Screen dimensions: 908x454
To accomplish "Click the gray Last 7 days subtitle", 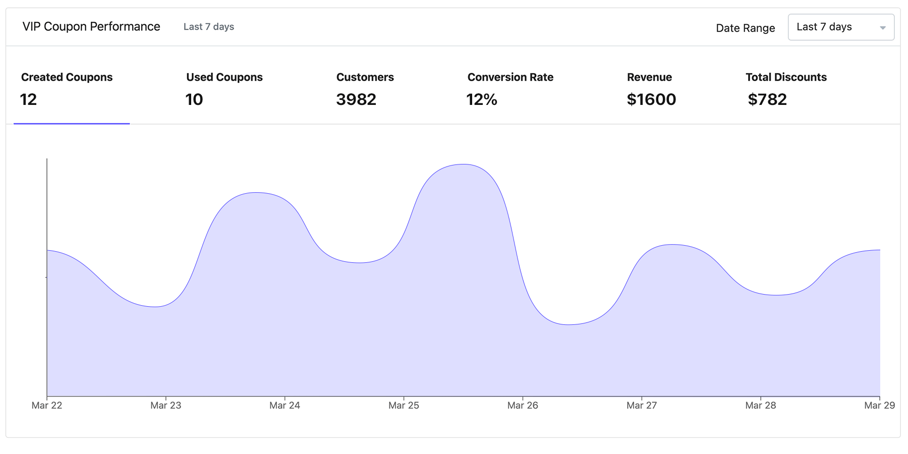I will pos(209,27).
